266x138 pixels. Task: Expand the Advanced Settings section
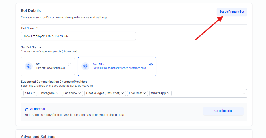(38, 136)
